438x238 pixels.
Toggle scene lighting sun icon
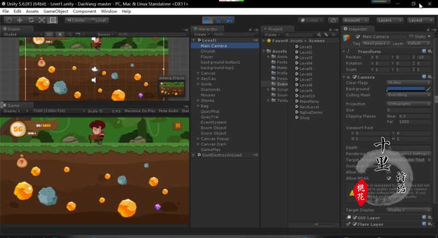click(60, 34)
